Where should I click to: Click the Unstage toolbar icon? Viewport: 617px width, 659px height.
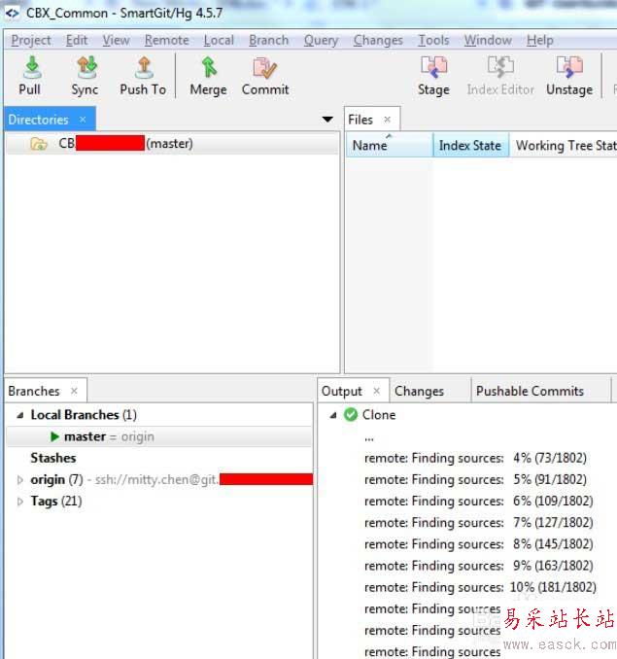[x=569, y=67]
